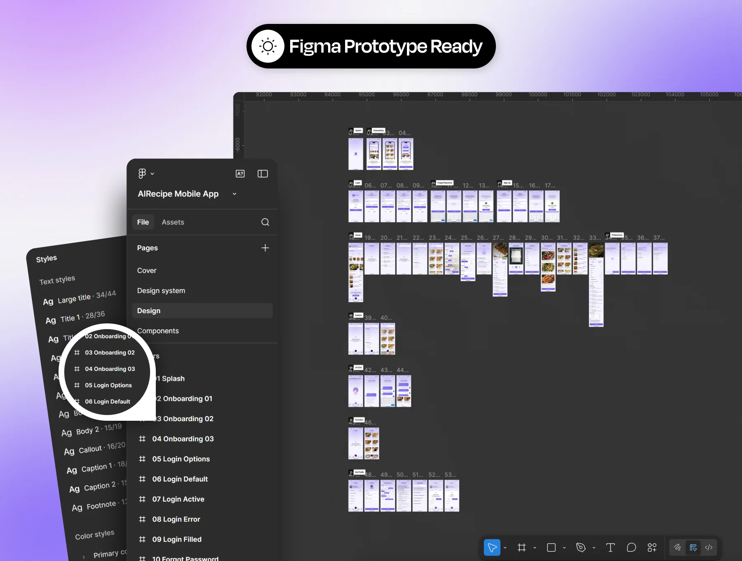
Task: Select the Body 2 15/19 text style
Action: [x=92, y=430]
